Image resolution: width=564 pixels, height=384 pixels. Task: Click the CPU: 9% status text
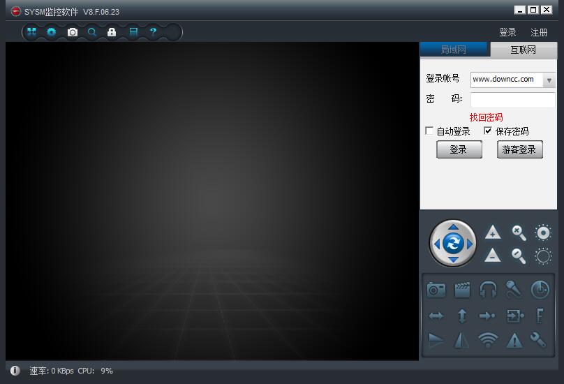pos(96,371)
